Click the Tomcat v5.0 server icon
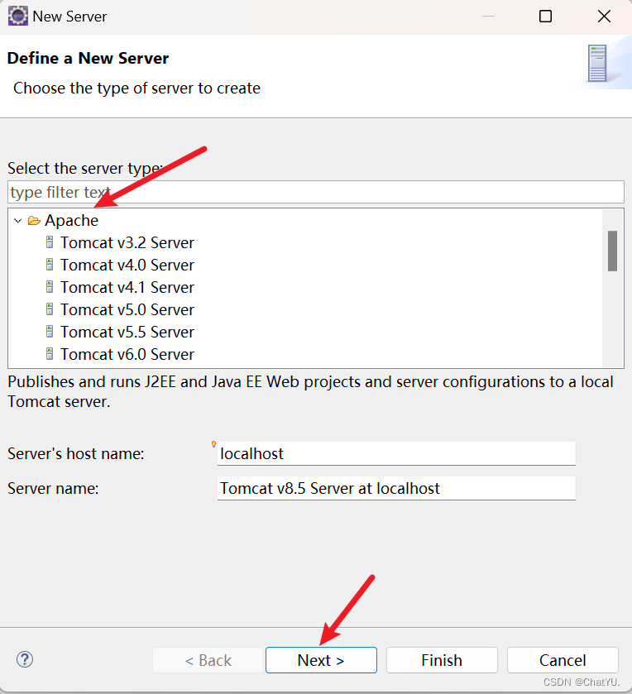 pos(50,309)
